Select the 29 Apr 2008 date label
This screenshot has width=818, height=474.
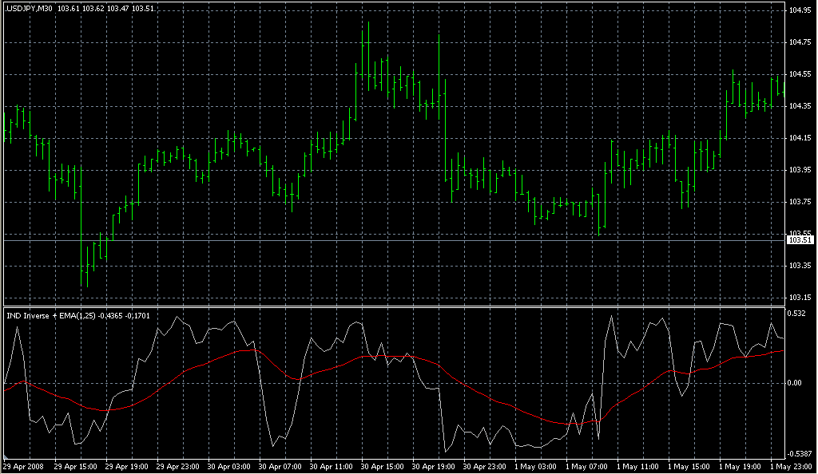(x=24, y=466)
